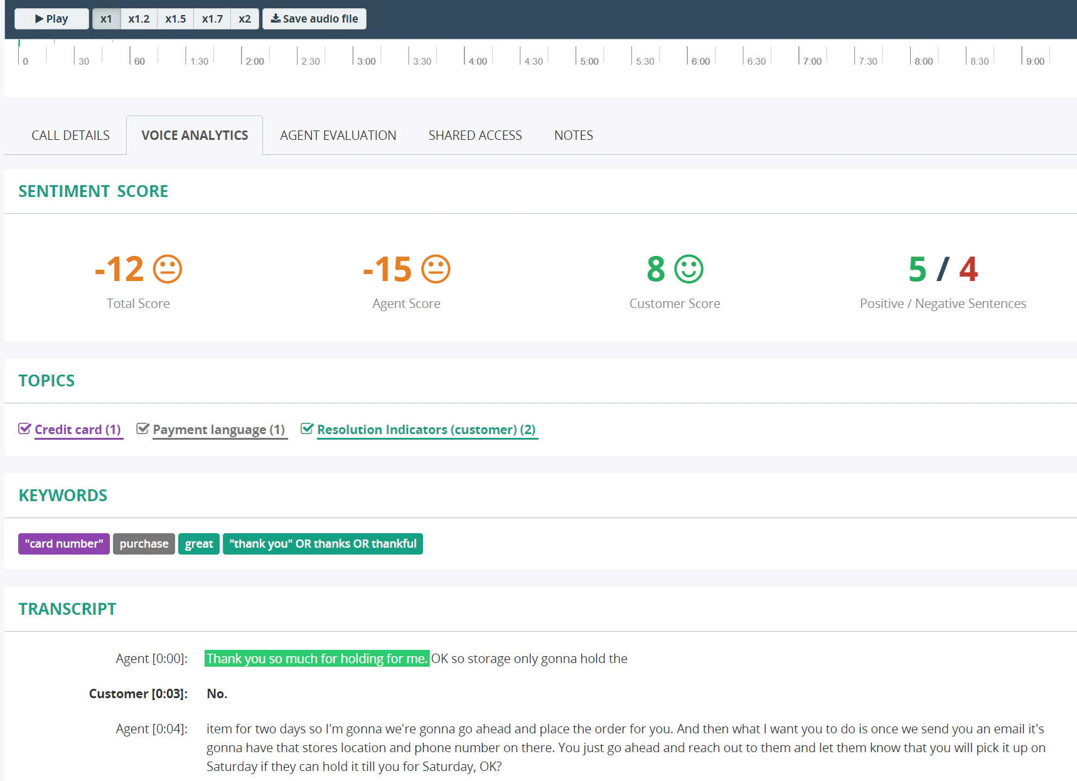Image resolution: width=1077 pixels, height=781 pixels.
Task: Uncheck the Credit card topic checkbox
Action: pyautogui.click(x=24, y=428)
